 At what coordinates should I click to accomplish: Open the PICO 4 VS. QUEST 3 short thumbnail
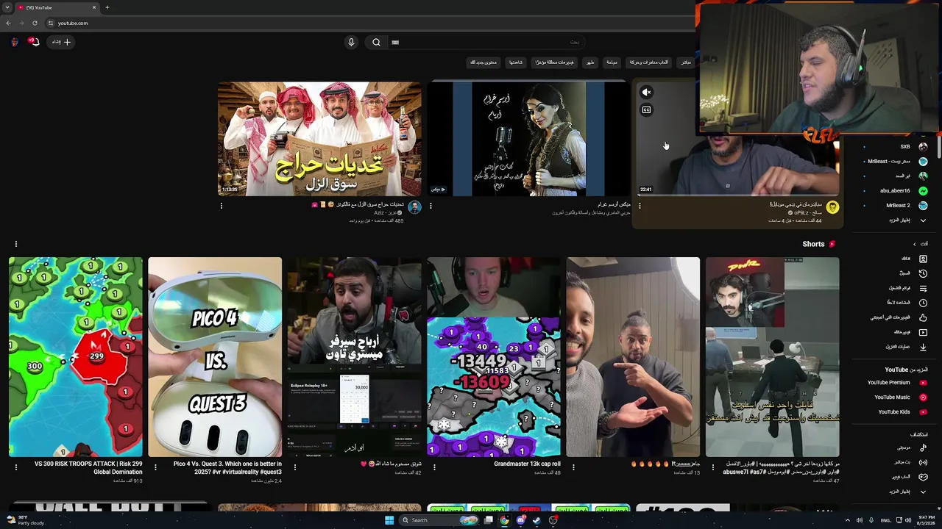pos(215,357)
